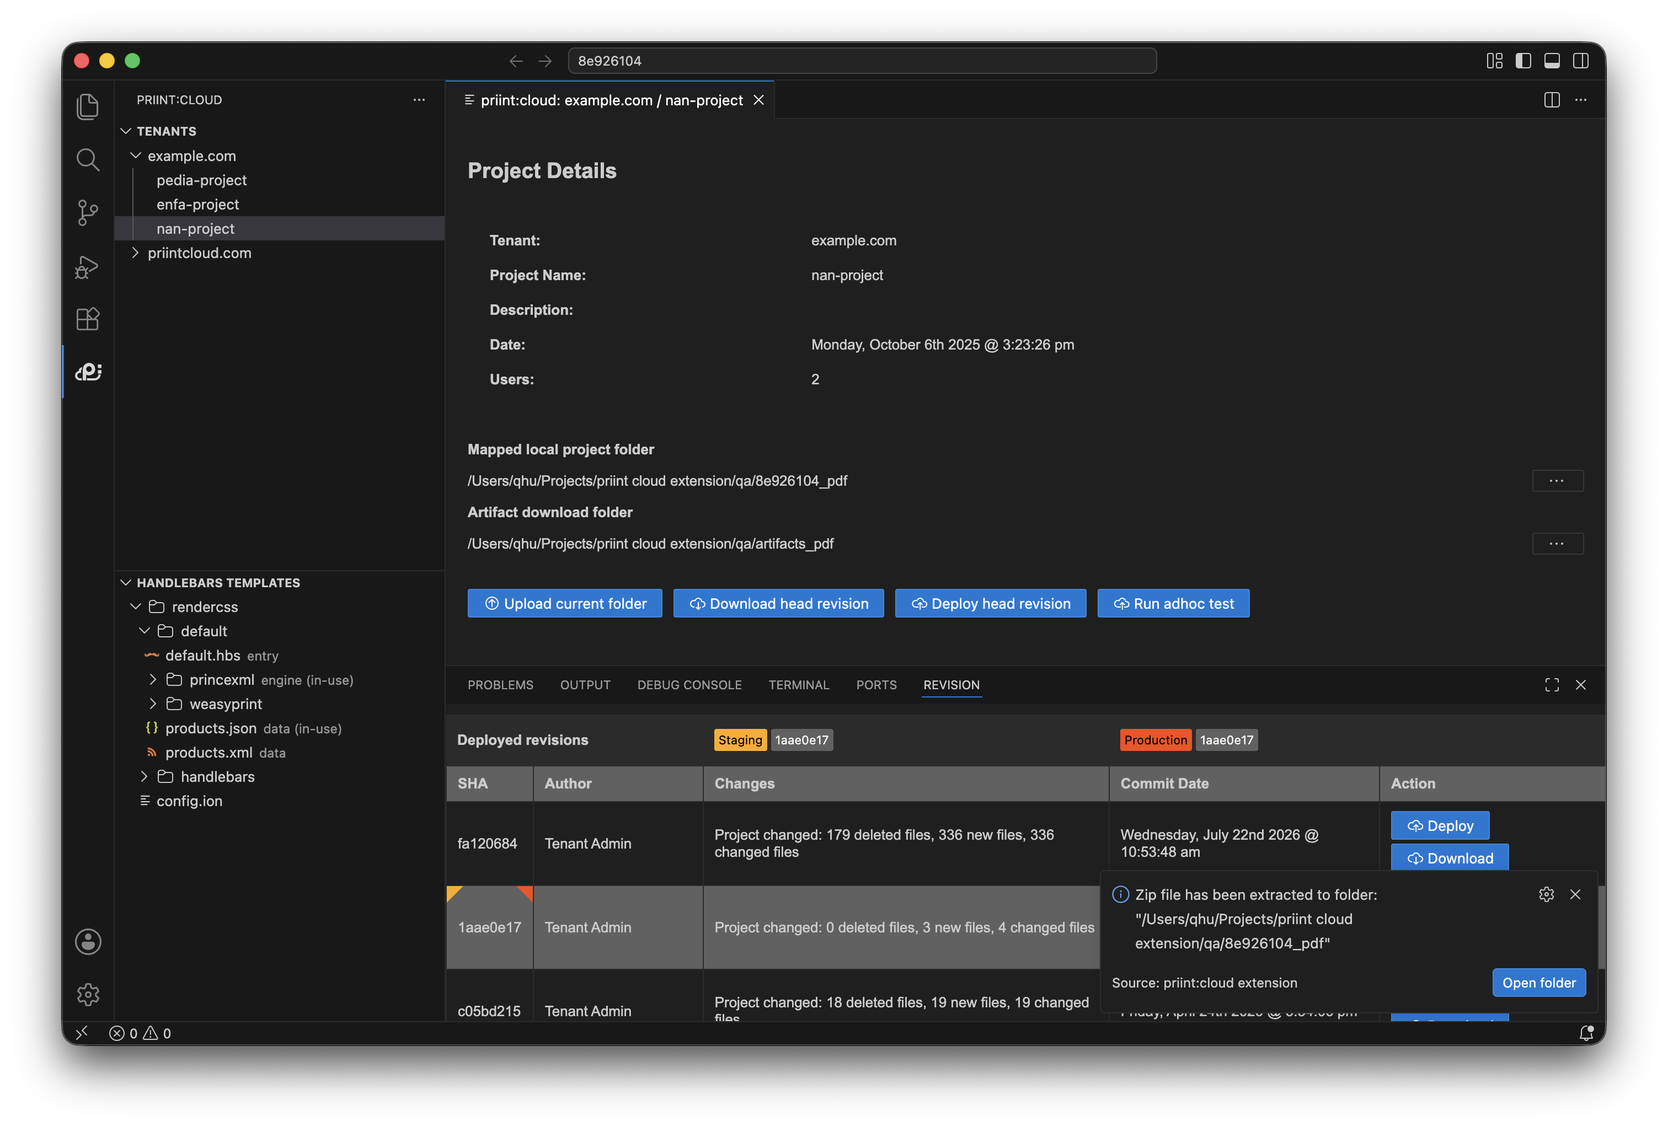Switch to the OUTPUT tab
The width and height of the screenshot is (1668, 1127).
pos(585,685)
